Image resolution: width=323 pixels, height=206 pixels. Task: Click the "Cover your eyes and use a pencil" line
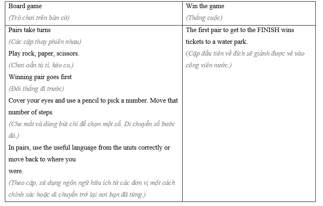[x=93, y=101]
